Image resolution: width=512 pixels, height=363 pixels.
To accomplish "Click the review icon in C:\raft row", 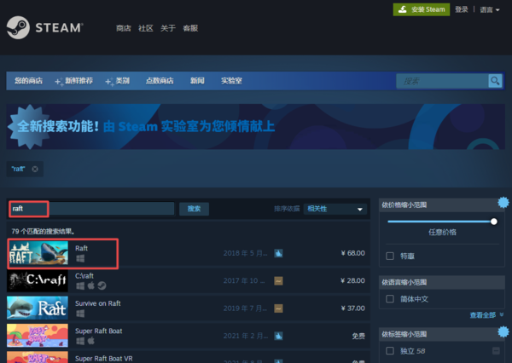I will coord(278,281).
